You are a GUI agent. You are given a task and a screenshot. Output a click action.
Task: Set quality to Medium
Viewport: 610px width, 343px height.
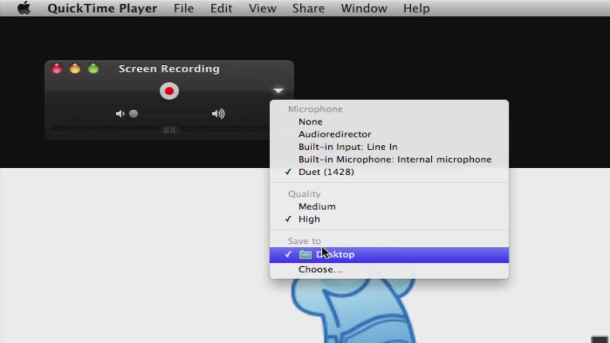tap(389, 206)
